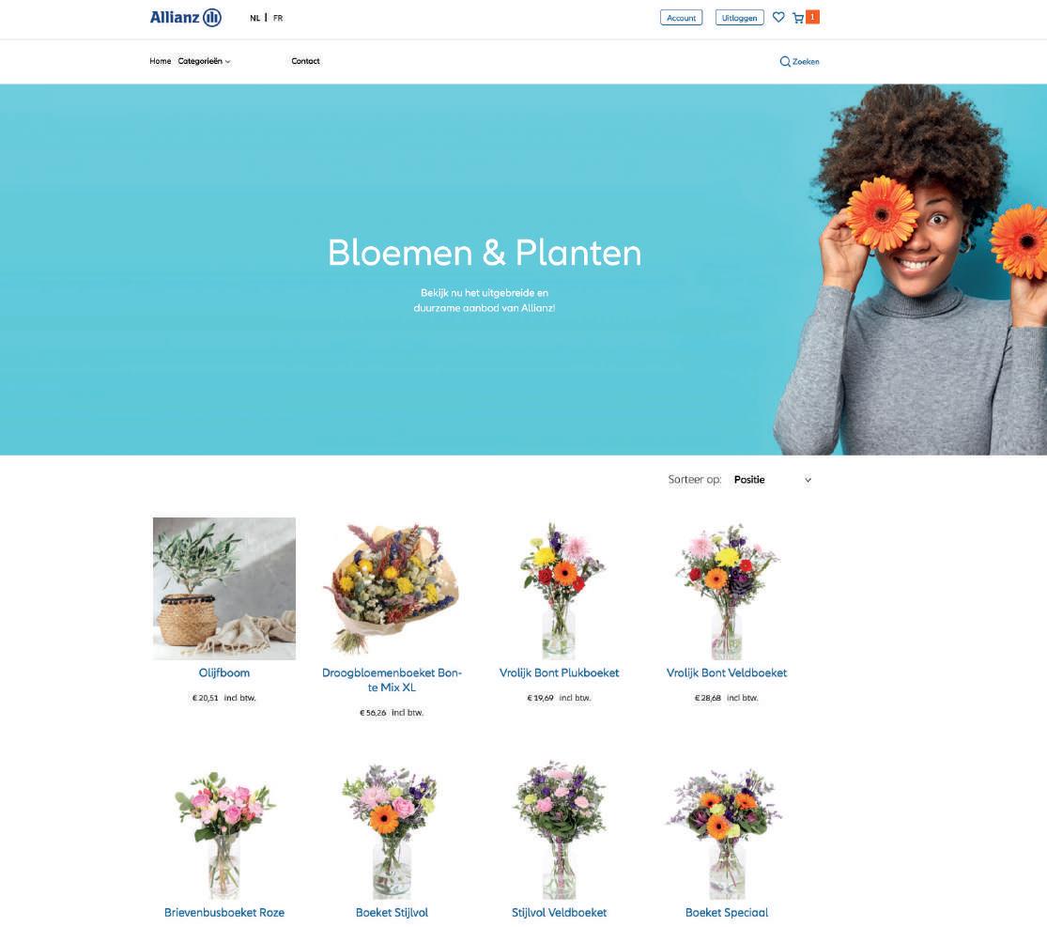Go to the Home menu item
This screenshot has height=927, width=1047.
click(x=161, y=61)
